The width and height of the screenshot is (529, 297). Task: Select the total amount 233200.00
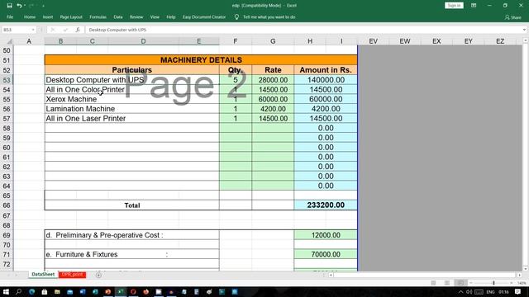click(x=326, y=205)
